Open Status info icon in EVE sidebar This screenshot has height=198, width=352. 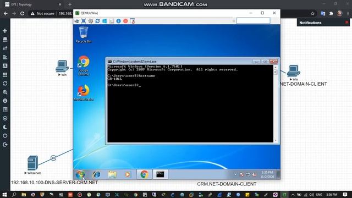click(x=5, y=101)
